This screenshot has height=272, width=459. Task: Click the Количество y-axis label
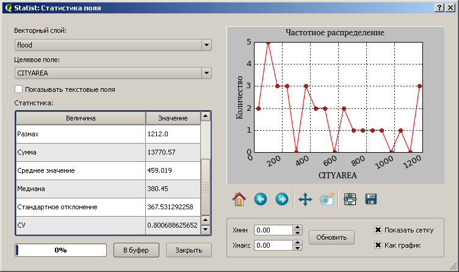click(239, 97)
